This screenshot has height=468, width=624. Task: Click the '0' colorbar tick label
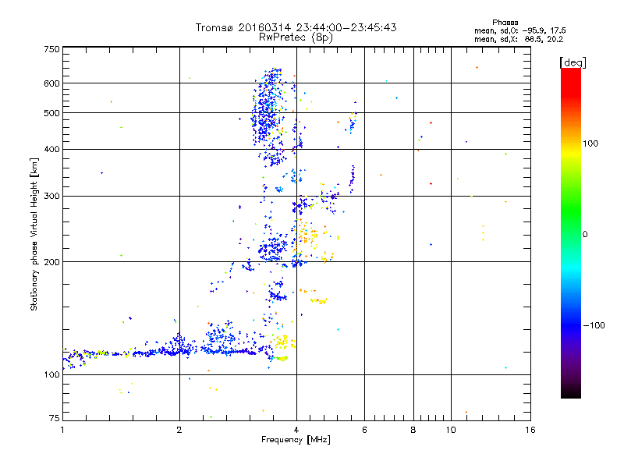(584, 235)
